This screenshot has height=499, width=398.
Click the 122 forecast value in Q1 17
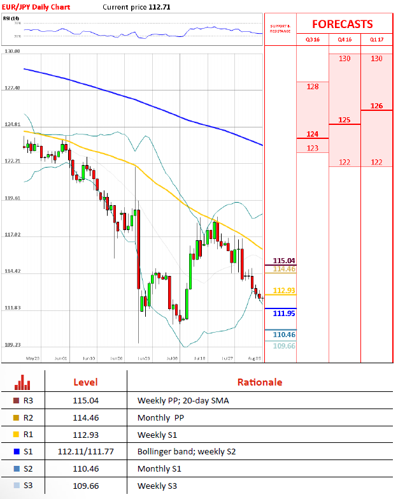pos(377,163)
